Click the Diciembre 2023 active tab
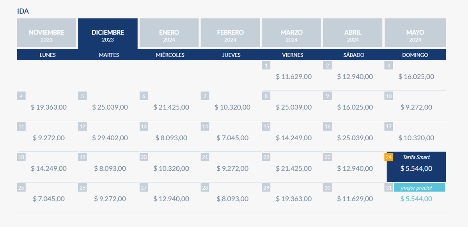Screen dimensions: 468x227 [108, 35]
